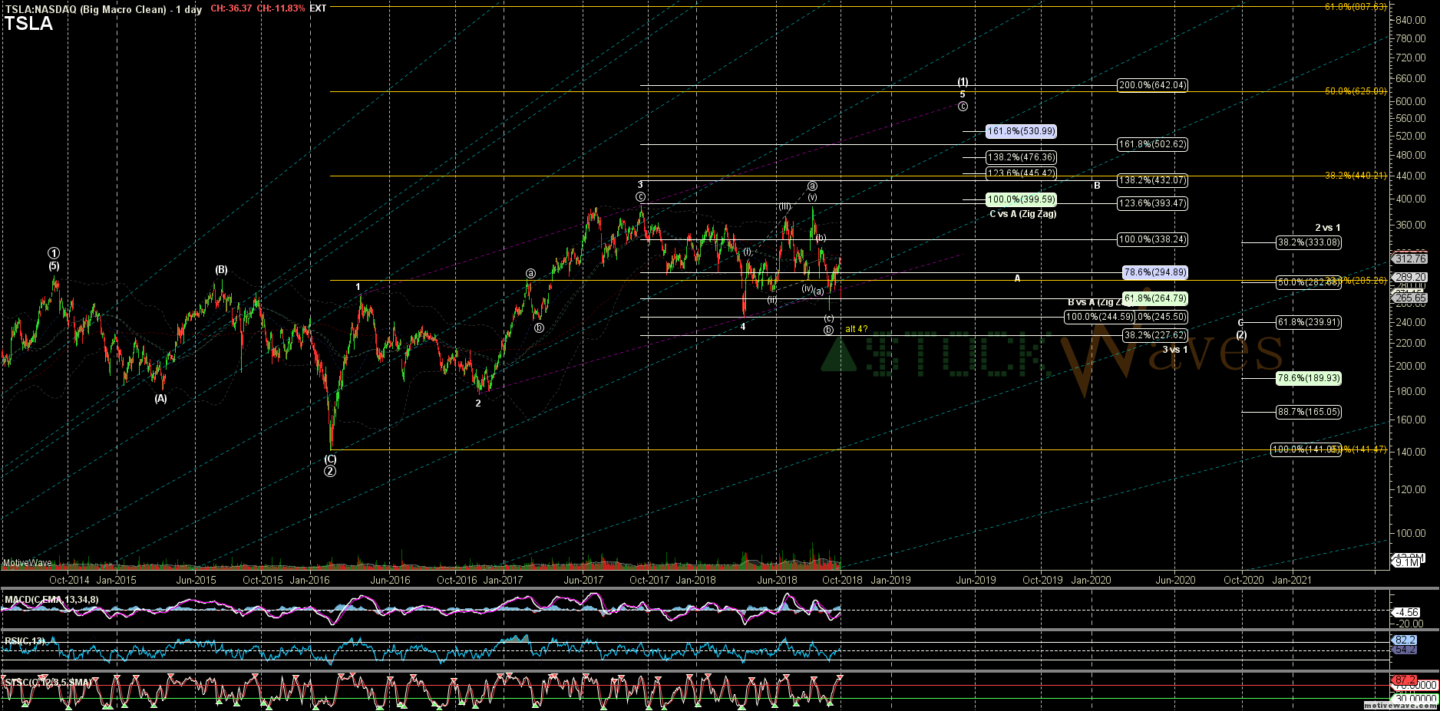Click the 82.2 RSI value tag
The width and height of the screenshot is (1440, 711).
pyautogui.click(x=1405, y=640)
